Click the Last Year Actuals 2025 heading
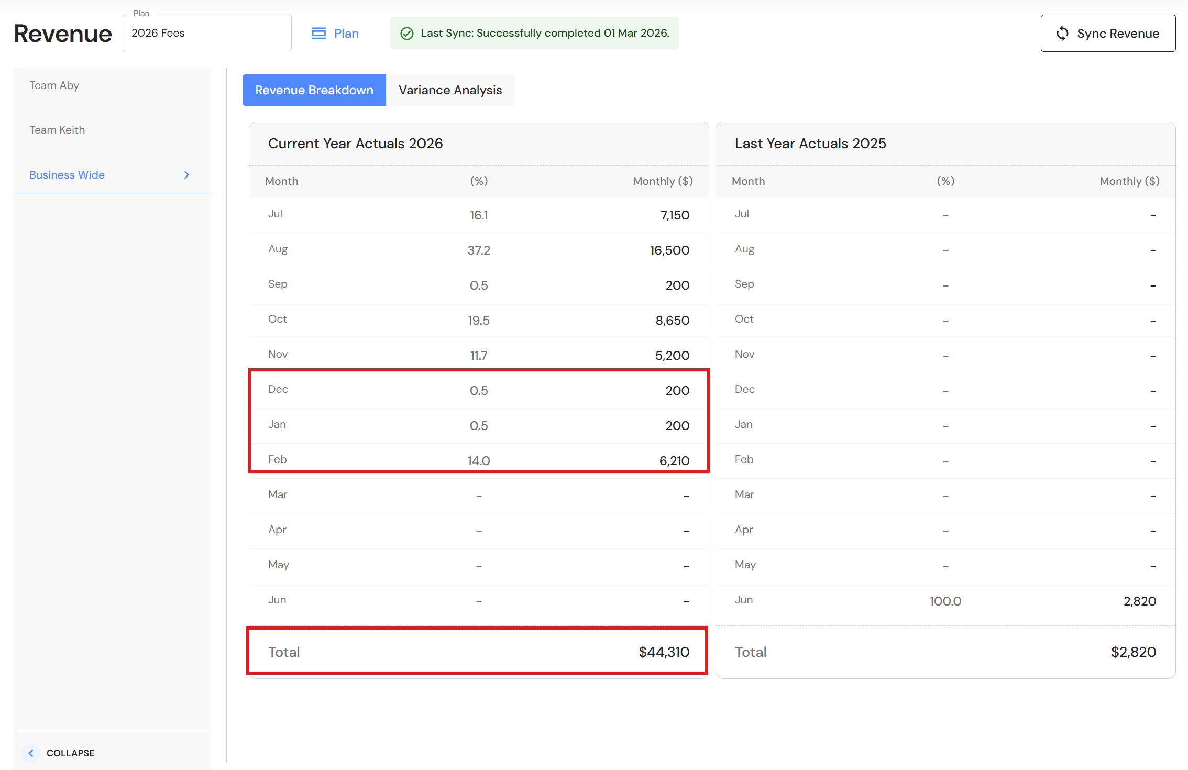 tap(810, 144)
